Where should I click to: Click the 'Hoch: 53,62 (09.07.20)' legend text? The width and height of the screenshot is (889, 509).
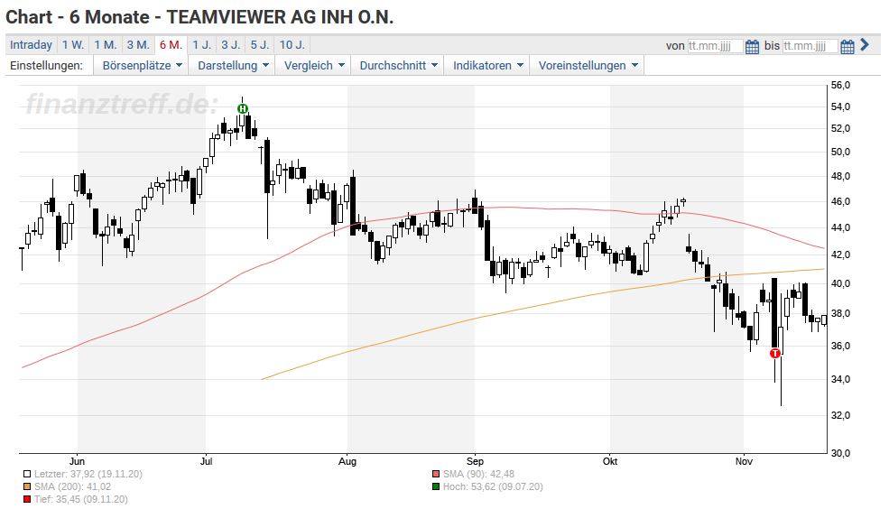(x=493, y=486)
